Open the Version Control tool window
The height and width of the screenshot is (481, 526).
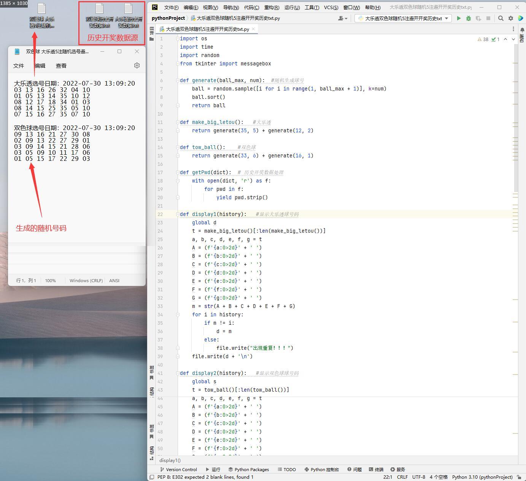(x=179, y=469)
